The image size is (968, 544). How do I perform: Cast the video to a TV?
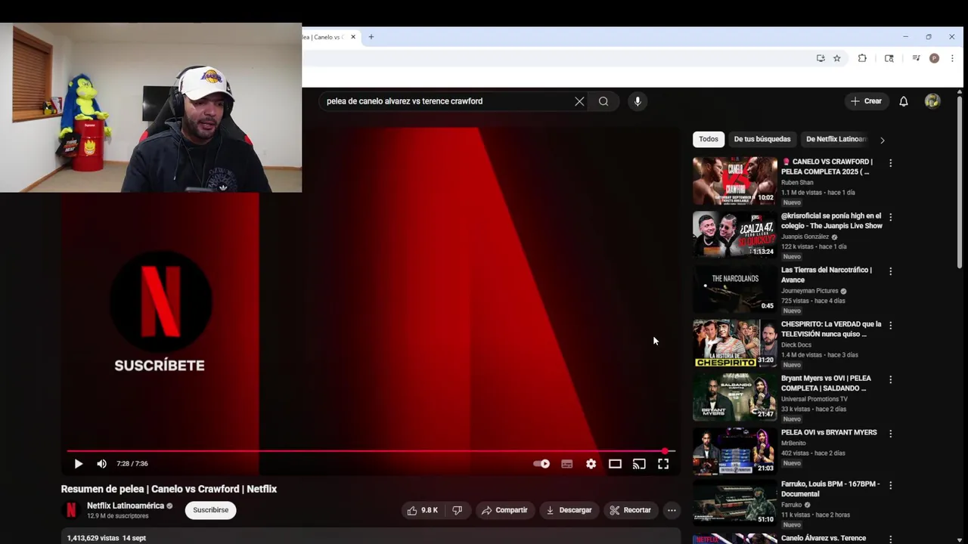pos(639,464)
